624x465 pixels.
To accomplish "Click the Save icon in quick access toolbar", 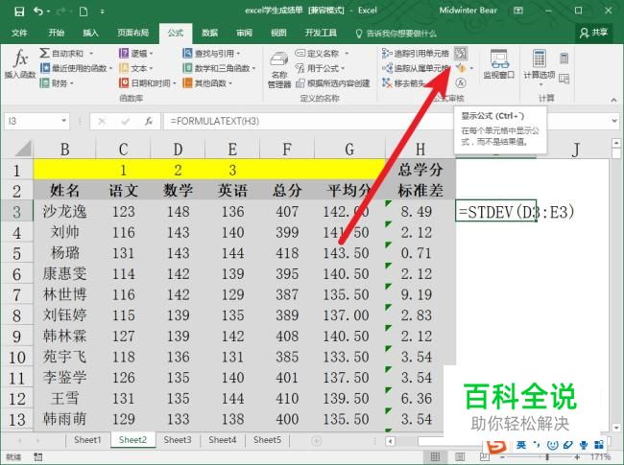I will click(19, 12).
